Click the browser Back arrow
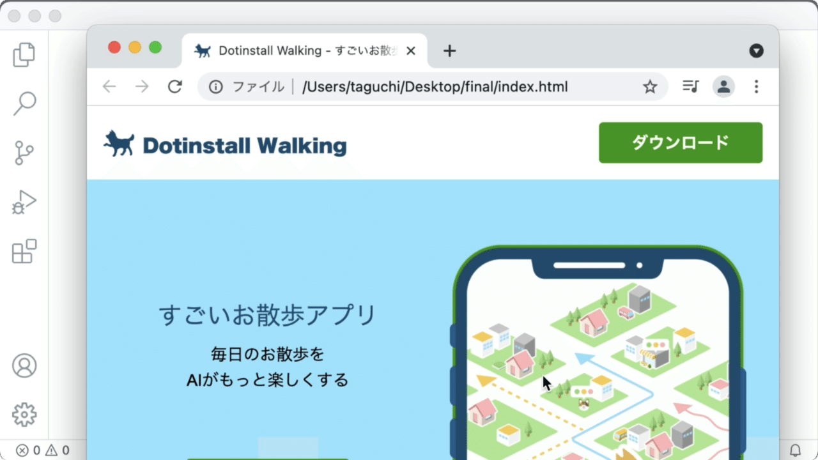The image size is (818, 460). [x=109, y=87]
